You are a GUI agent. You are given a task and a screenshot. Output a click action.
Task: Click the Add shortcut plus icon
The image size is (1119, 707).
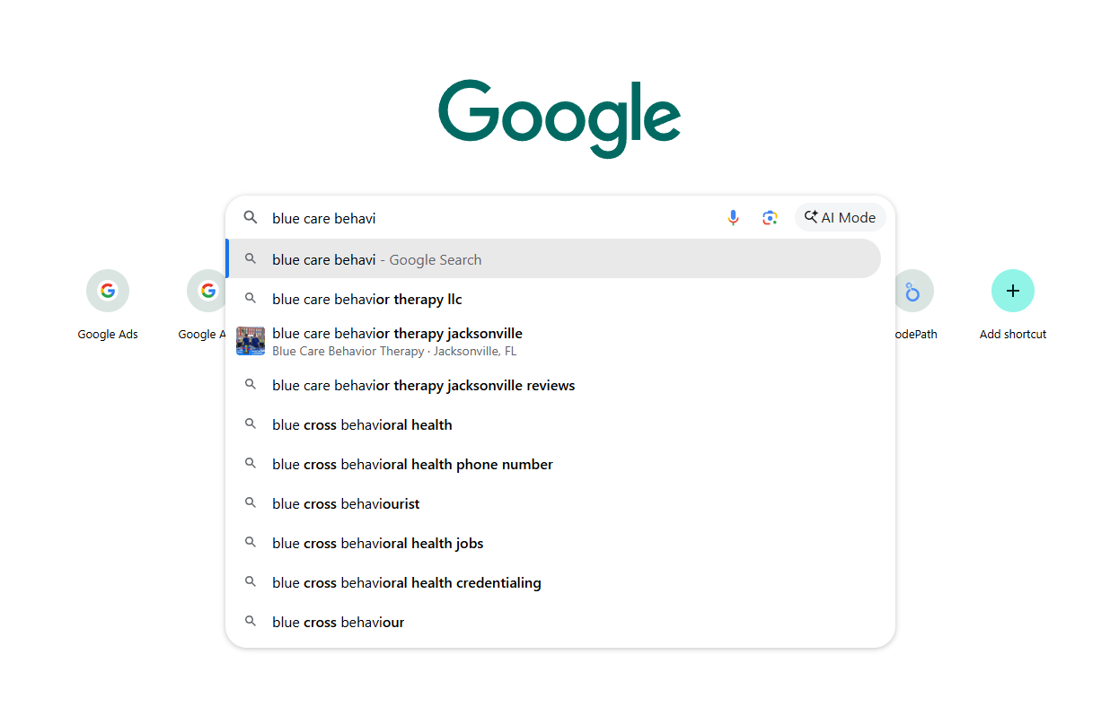[x=1013, y=291]
